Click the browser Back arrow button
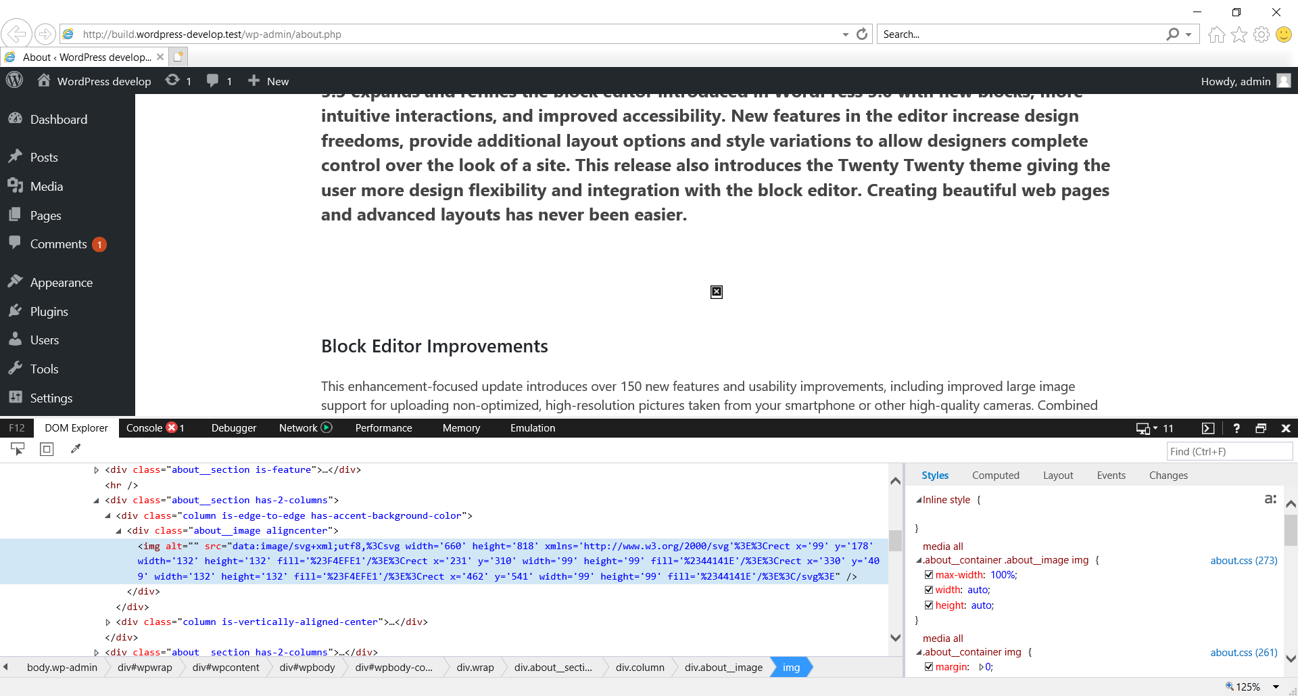1298x696 pixels. coord(17,34)
